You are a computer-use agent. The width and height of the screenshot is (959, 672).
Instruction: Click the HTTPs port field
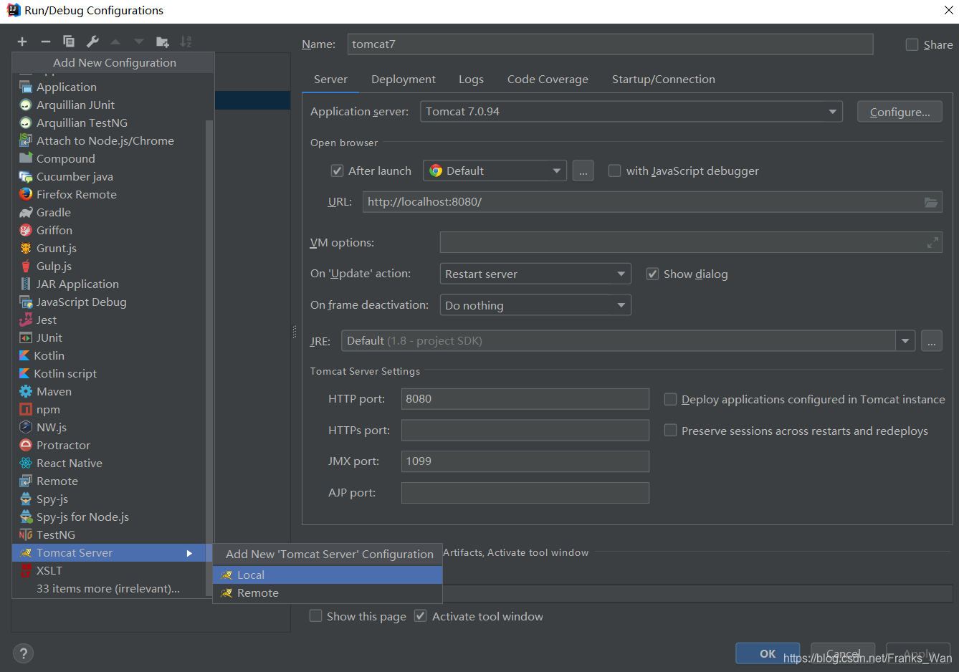tap(525, 431)
